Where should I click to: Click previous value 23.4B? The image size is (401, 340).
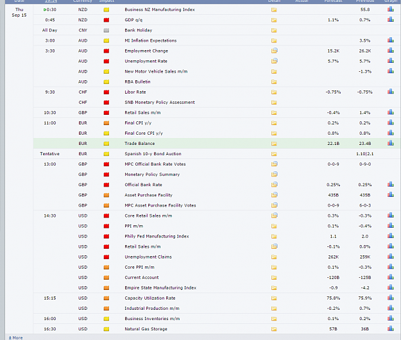365,144
